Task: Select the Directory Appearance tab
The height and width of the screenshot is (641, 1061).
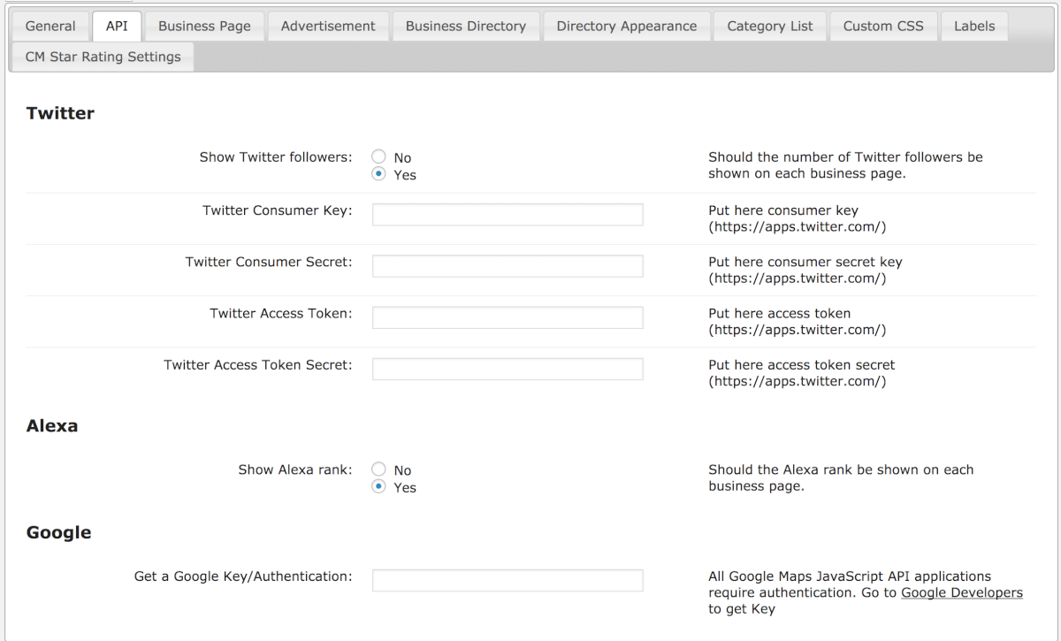Action: [x=626, y=27]
